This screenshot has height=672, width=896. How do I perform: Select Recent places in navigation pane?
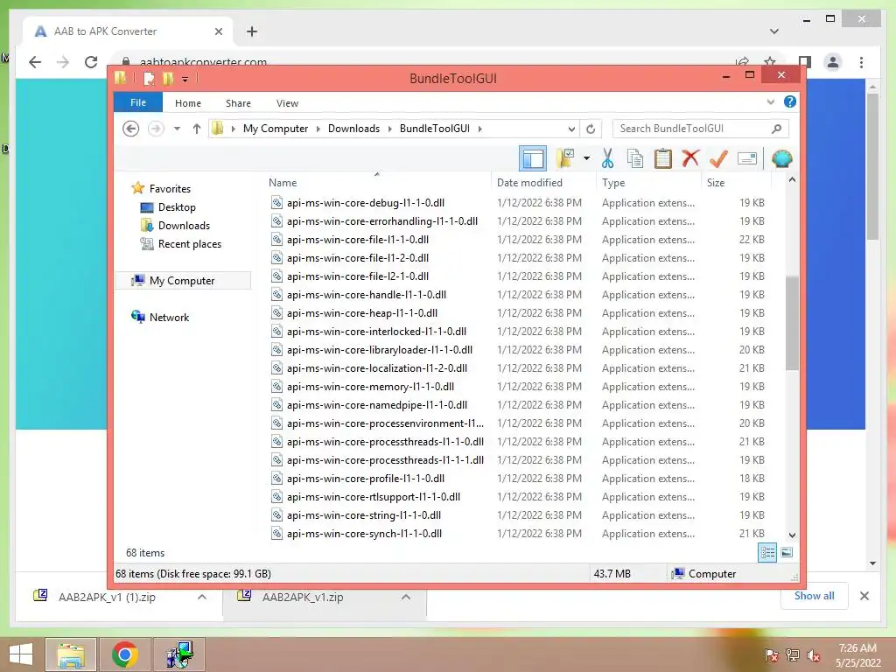(189, 244)
